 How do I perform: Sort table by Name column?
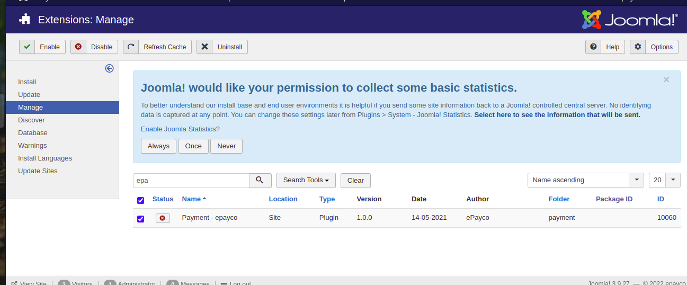(194, 199)
